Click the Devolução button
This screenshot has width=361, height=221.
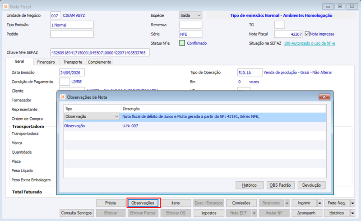click(x=311, y=185)
